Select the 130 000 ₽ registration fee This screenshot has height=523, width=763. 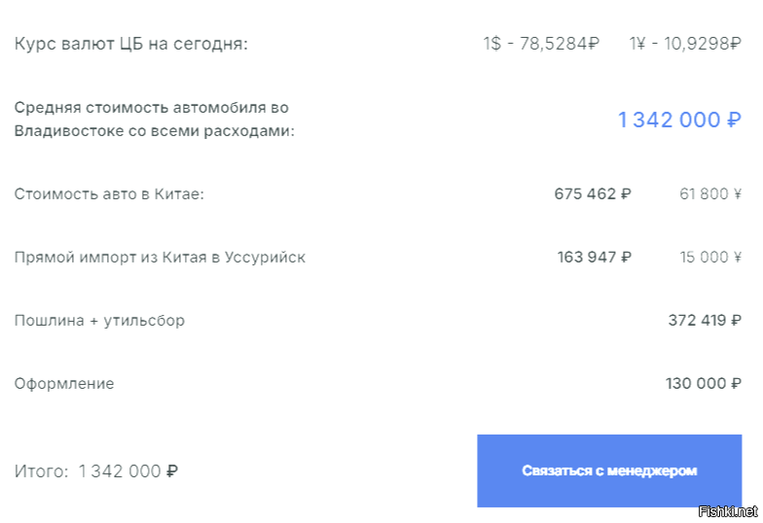tap(704, 383)
